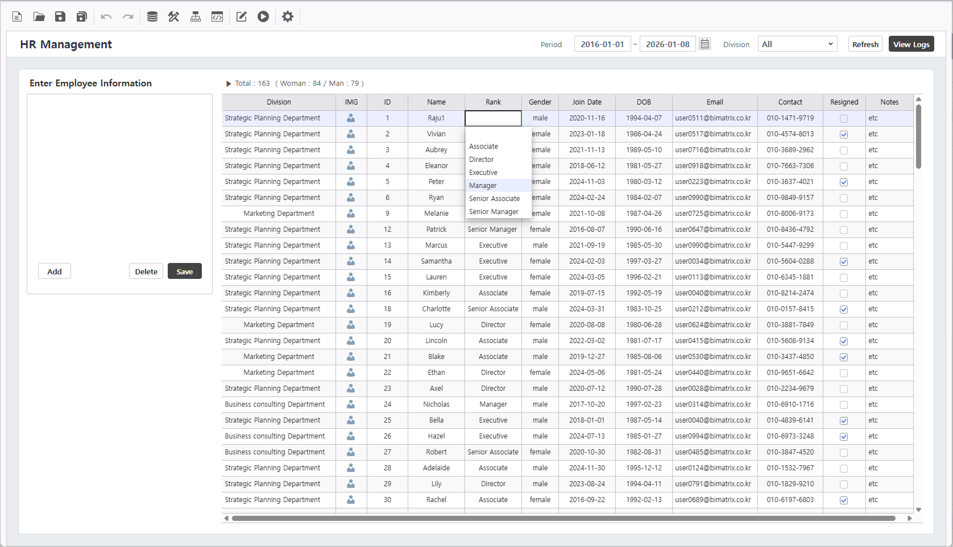Open the settings gear toolbar icon
Screen dimensions: 953x547
[x=288, y=16]
